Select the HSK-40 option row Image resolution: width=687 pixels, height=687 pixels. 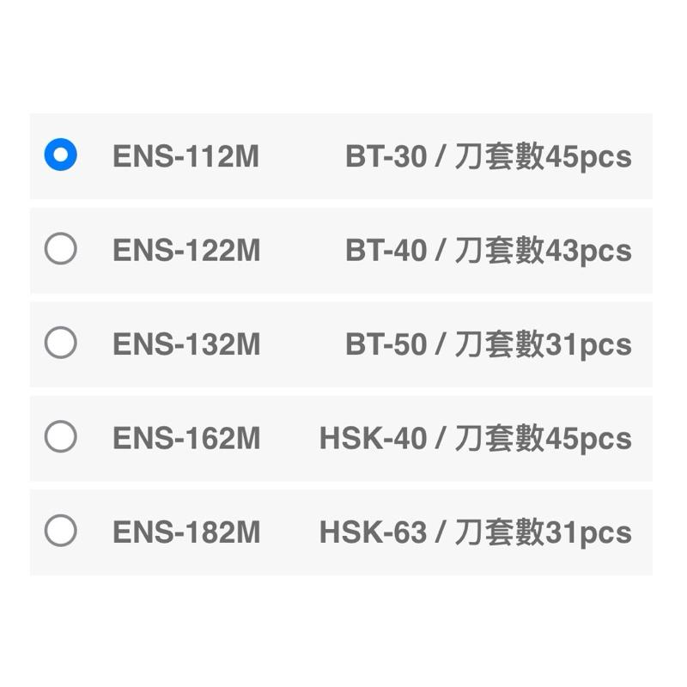343,439
